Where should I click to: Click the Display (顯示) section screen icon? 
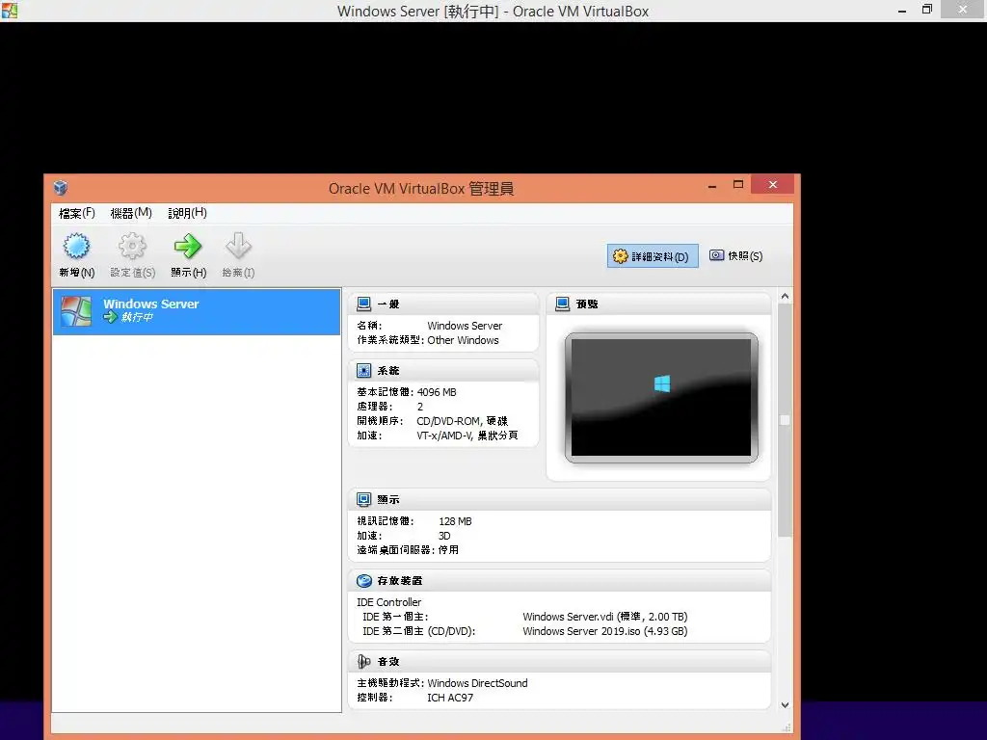(363, 500)
